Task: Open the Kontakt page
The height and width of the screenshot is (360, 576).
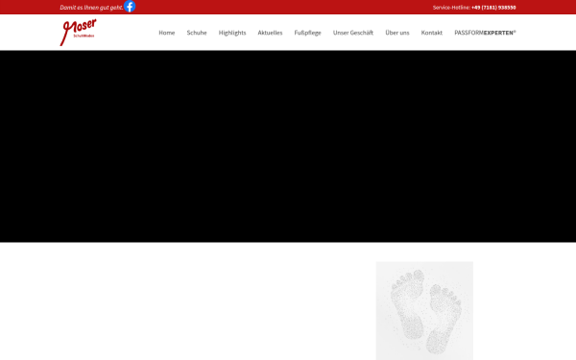Action: click(x=432, y=33)
